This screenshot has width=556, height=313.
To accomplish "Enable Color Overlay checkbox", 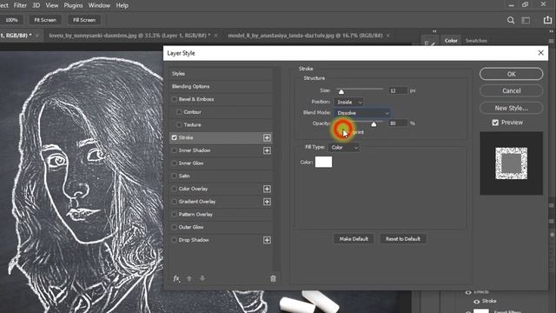I will click(174, 189).
